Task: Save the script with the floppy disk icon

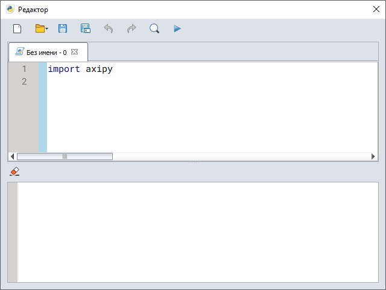Action: 63,28
